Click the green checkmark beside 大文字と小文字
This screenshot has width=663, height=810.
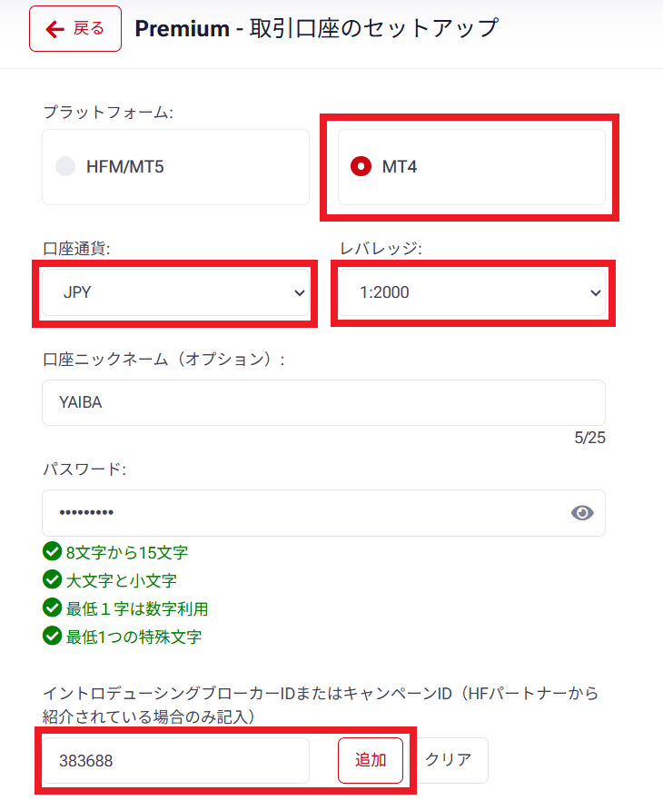pos(52,579)
